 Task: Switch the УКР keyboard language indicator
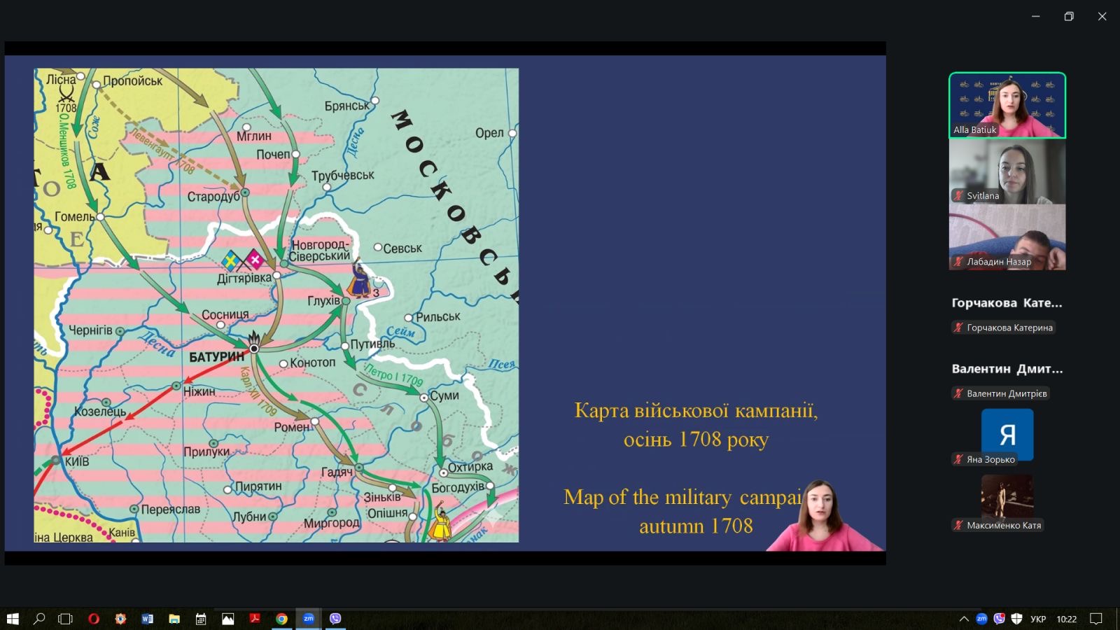[x=1038, y=619]
